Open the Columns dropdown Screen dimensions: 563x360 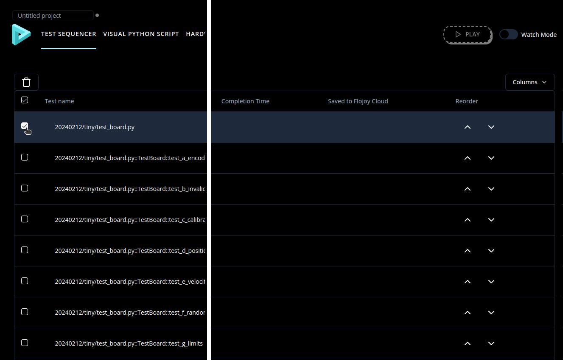pyautogui.click(x=529, y=82)
